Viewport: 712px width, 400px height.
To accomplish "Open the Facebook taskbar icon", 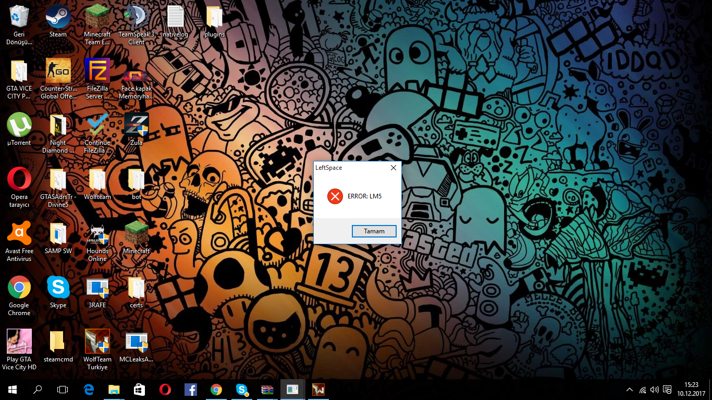I will [191, 390].
